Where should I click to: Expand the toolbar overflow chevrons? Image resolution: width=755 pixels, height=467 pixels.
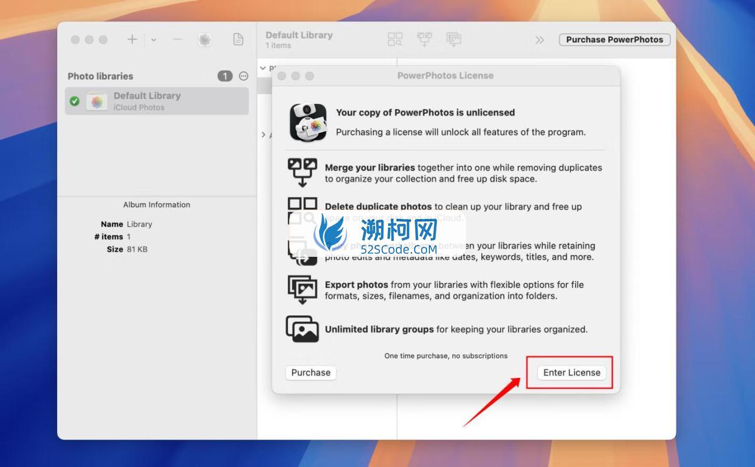point(540,40)
